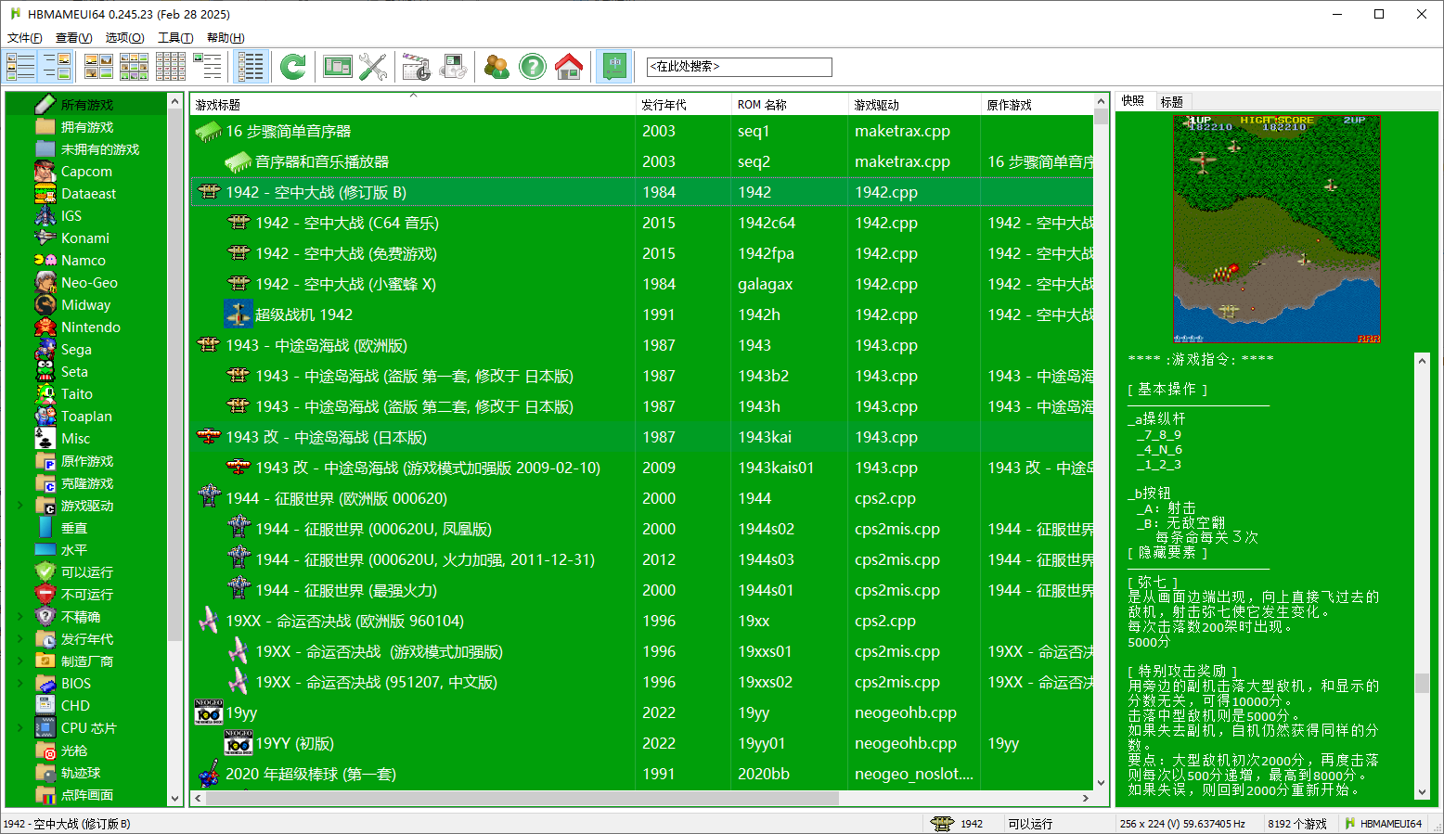
Task: Select the Dataeast folder icon
Action: click(x=45, y=194)
